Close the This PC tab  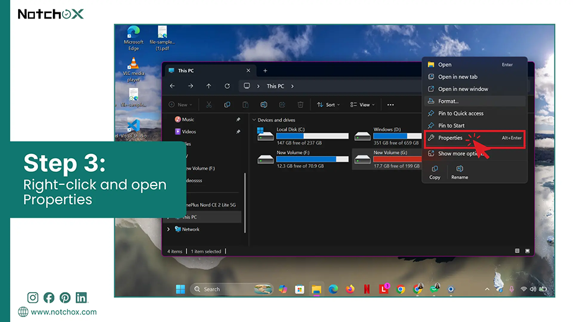coord(249,71)
